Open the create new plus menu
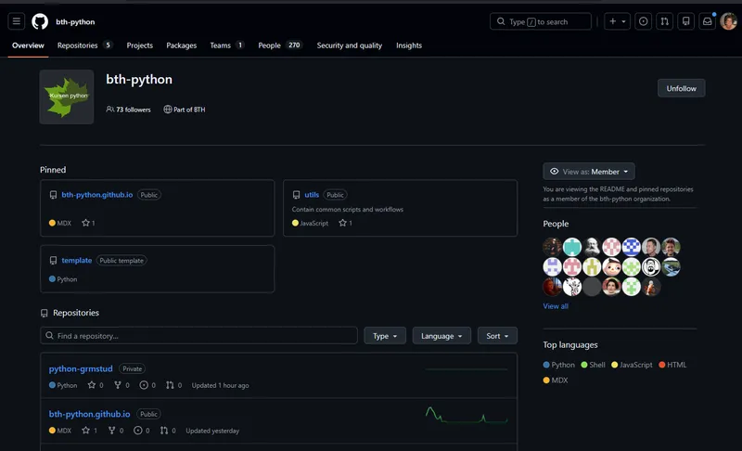Viewport: 742px width, 451px height. [617, 21]
